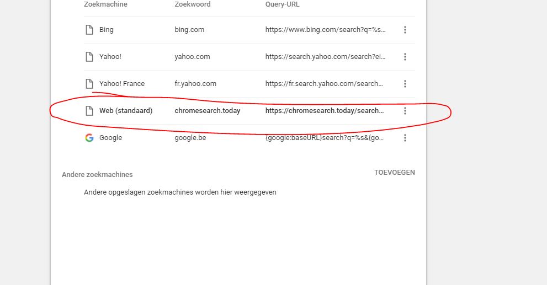547x285 pixels.
Task: Click the Google logo icon
Action: click(x=89, y=138)
